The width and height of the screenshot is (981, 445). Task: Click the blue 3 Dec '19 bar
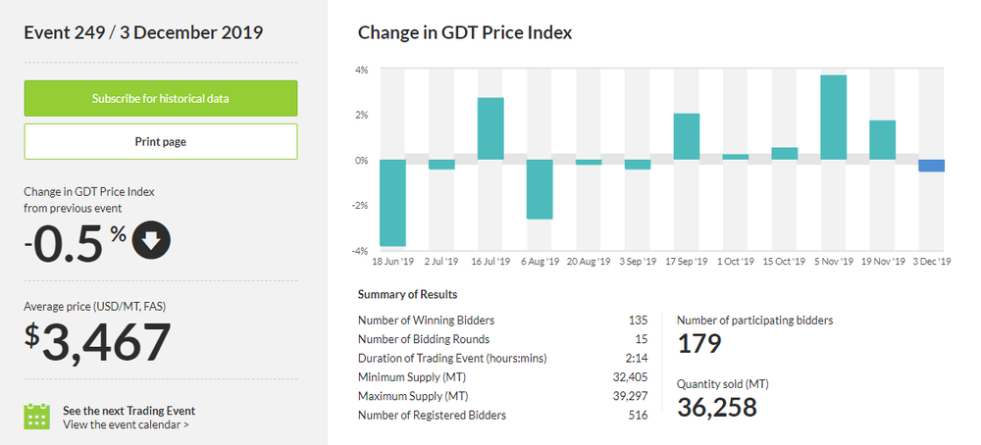click(932, 166)
